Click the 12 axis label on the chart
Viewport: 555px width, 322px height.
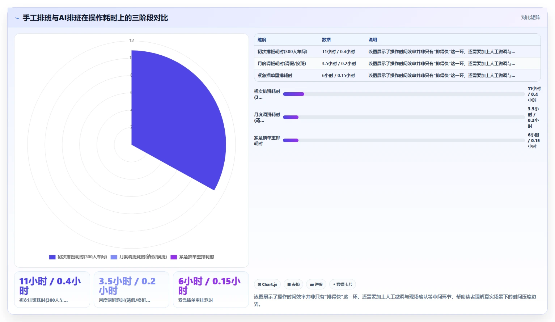(x=132, y=41)
